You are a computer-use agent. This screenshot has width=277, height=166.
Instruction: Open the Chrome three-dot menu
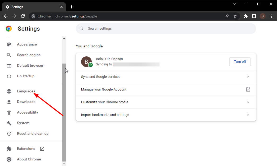(271, 16)
